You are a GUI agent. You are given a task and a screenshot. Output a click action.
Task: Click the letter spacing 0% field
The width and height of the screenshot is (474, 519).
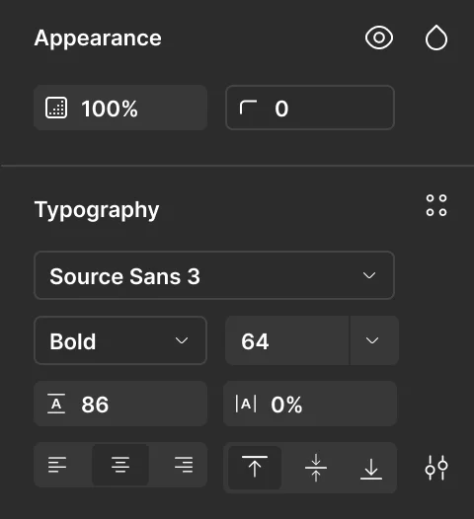tap(310, 404)
